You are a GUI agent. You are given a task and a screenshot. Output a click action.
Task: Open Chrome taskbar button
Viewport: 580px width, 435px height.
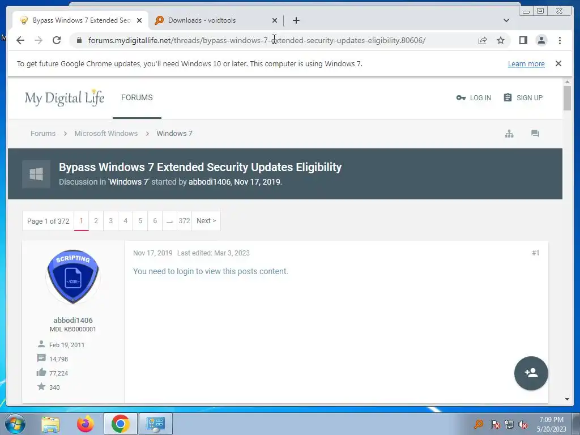[120, 424]
